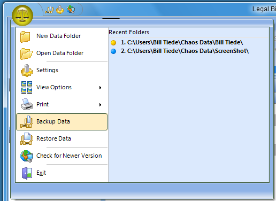Expand the View Options submenu arrow
This screenshot has height=201, width=276.
tap(100, 88)
